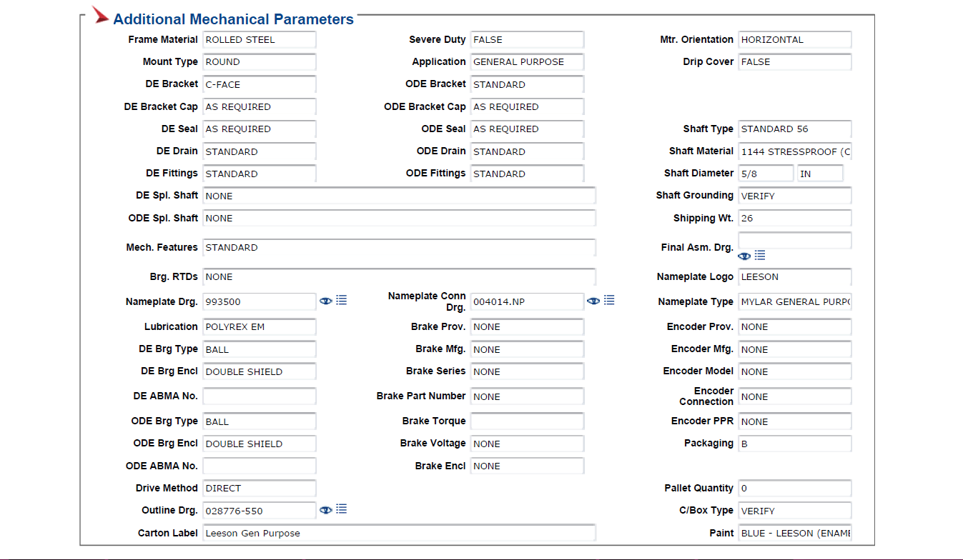
Task: Click the Drip Cover field
Action: point(795,62)
